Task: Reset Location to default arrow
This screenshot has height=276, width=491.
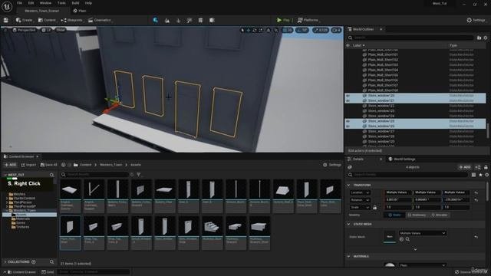Action: pyautogui.click(x=476, y=192)
